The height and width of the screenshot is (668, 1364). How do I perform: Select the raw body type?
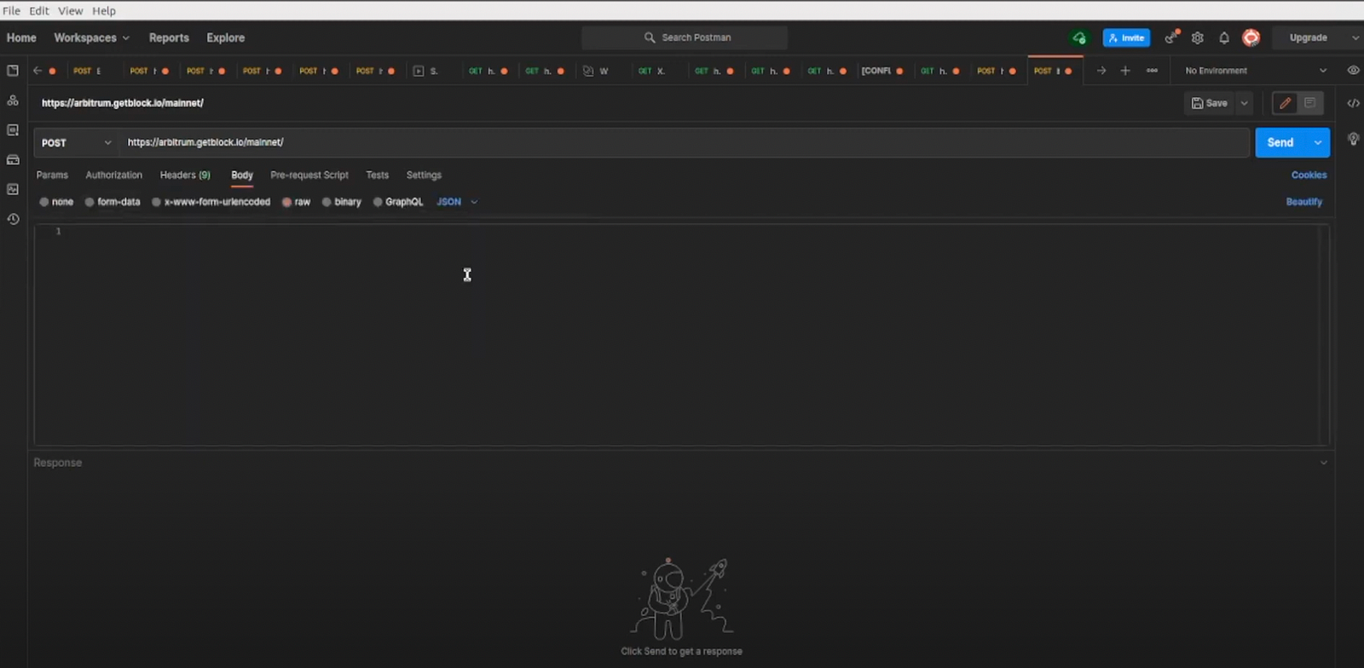[x=297, y=202]
